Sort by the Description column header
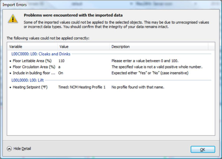 click(159, 47)
